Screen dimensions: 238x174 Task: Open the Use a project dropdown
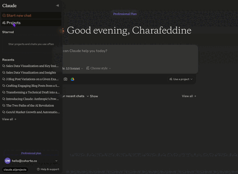click(181, 79)
